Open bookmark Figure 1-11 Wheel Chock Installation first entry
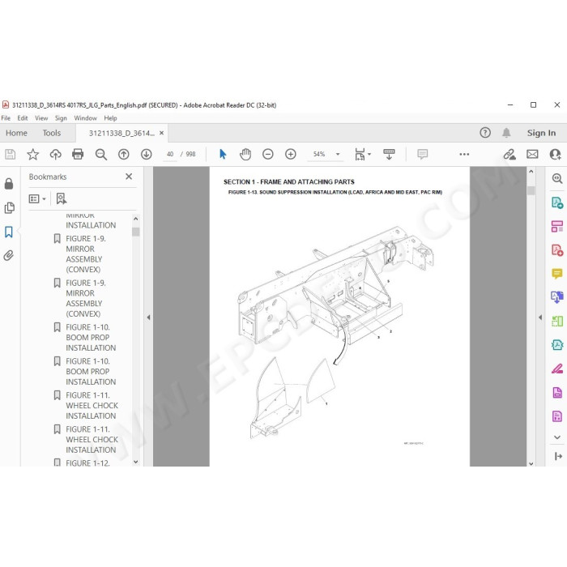 [x=92, y=405]
